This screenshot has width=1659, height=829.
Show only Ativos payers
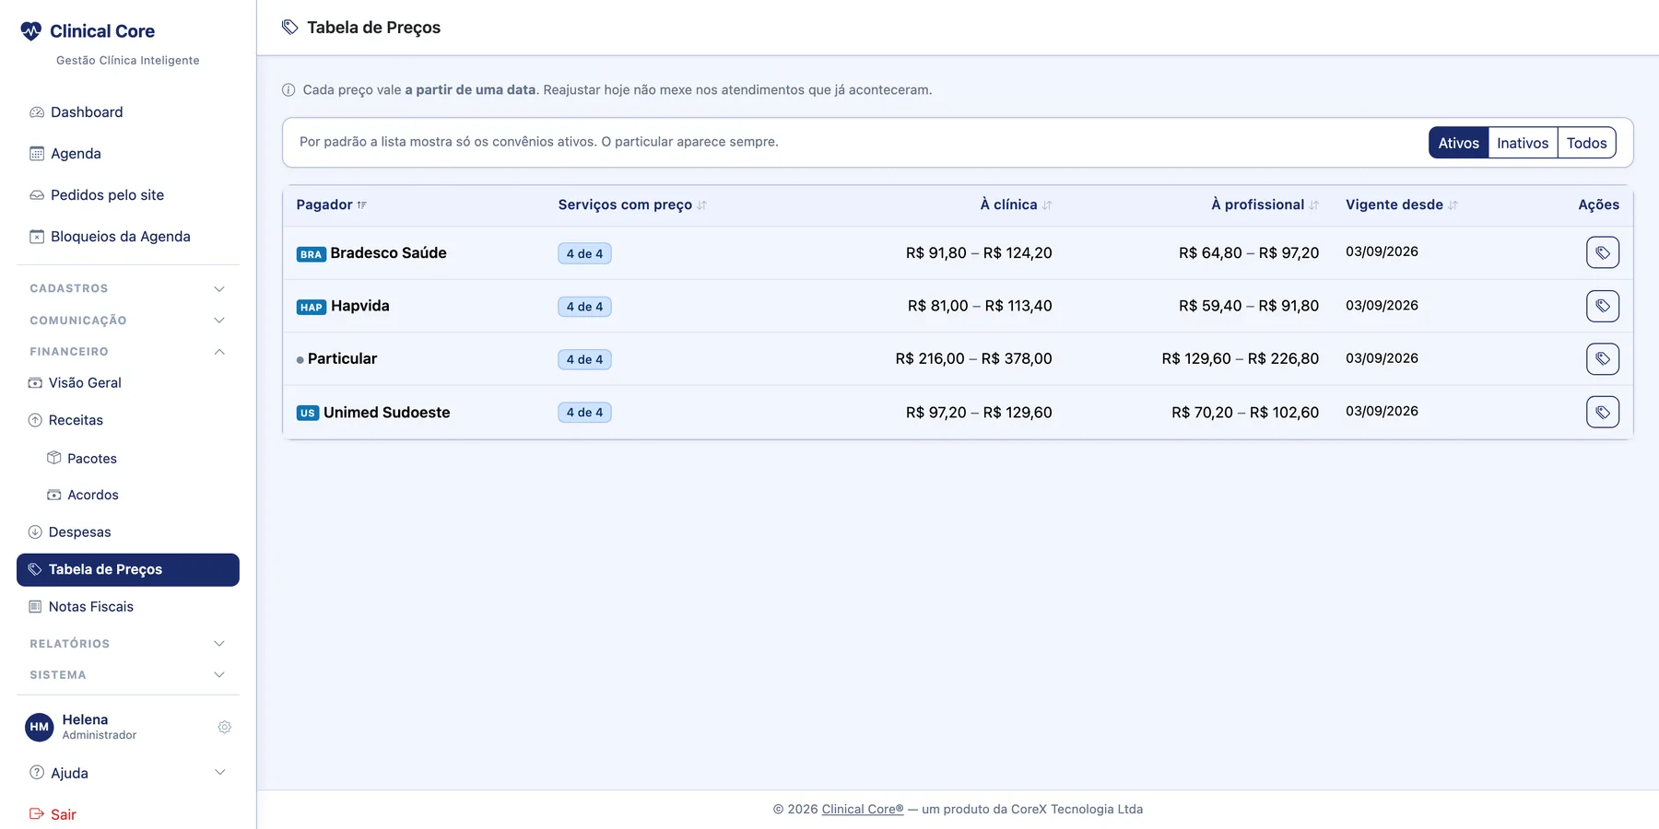[1458, 143]
